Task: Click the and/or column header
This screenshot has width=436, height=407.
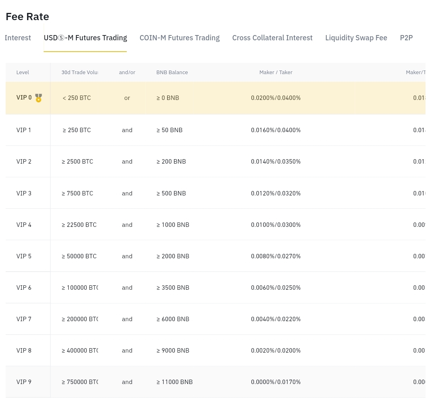Action: (x=127, y=73)
